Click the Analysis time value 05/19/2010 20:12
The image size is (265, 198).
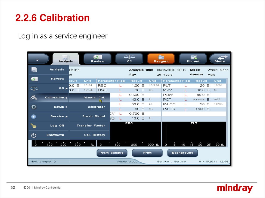[172, 70]
